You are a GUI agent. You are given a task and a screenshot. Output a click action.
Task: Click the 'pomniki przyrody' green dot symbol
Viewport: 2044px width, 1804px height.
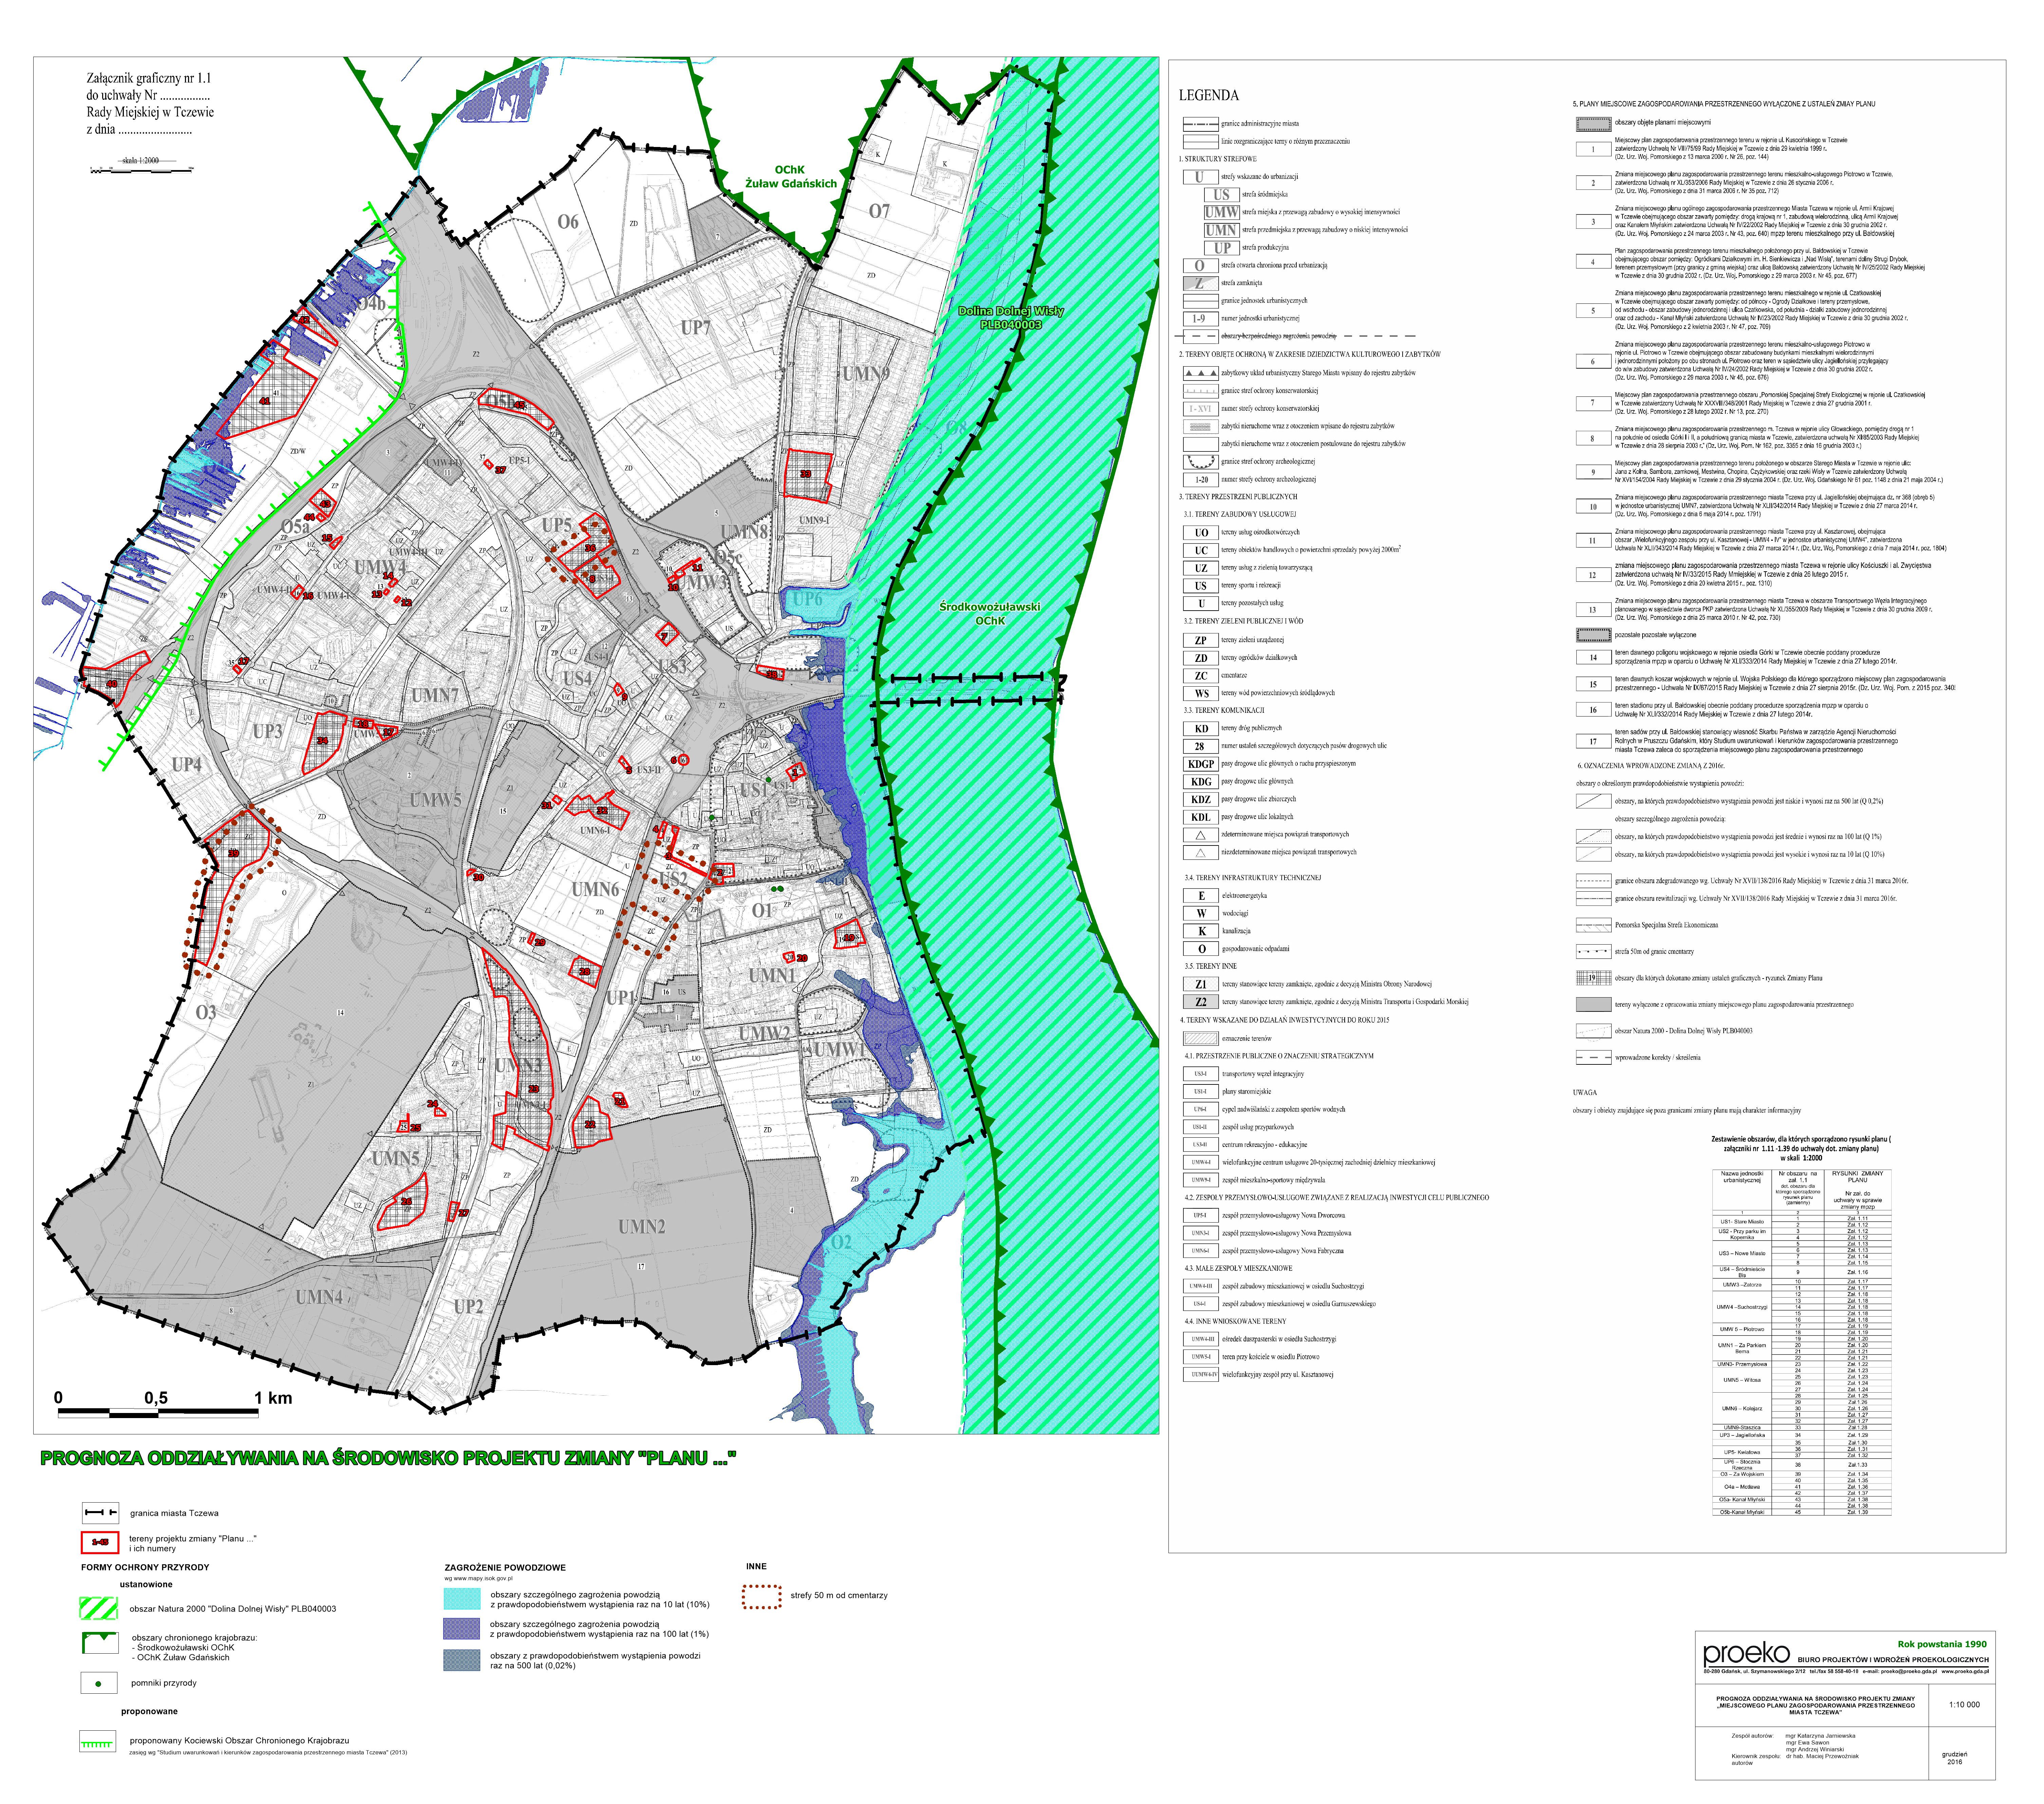(98, 1684)
